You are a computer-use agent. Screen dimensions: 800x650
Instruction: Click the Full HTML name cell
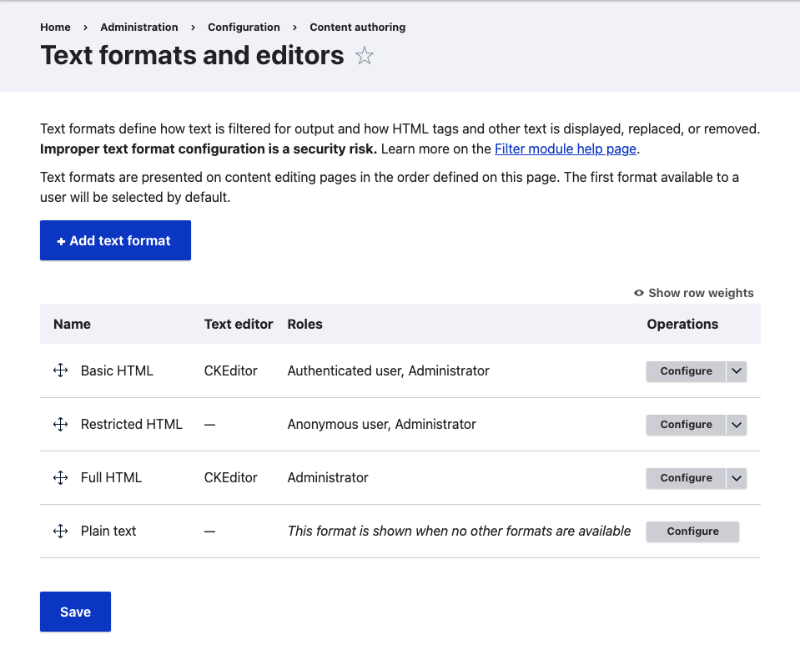click(x=111, y=478)
